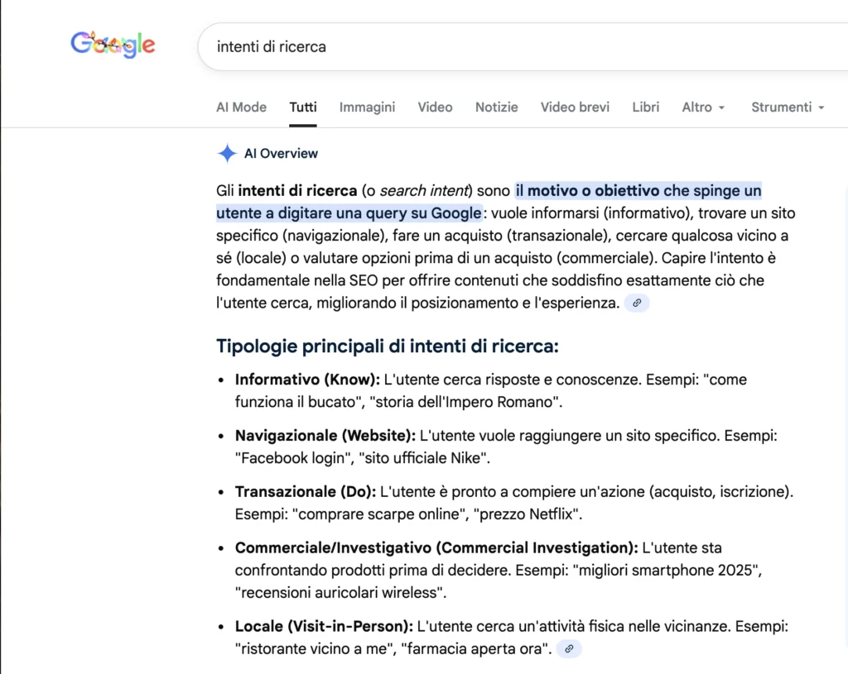Click the "Tipologie principali di intenti" heading

[x=387, y=346]
